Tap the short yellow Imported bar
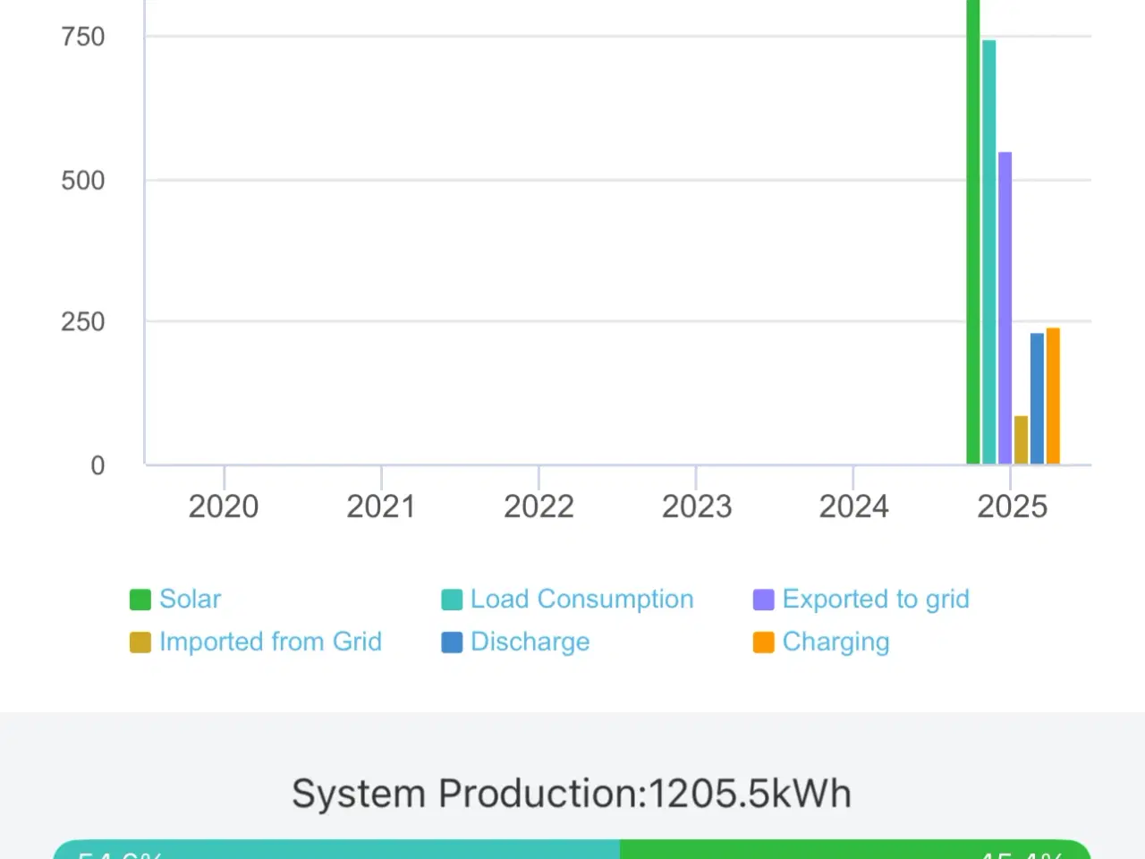1145x859 pixels. 1021,439
